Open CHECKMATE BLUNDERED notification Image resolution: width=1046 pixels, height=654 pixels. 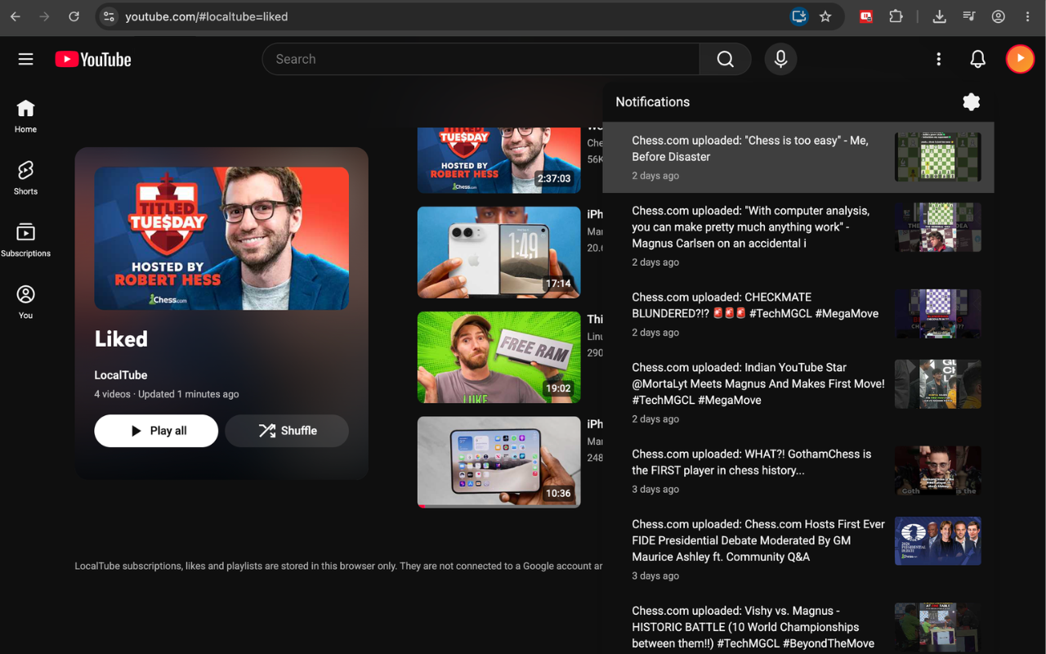(798, 315)
